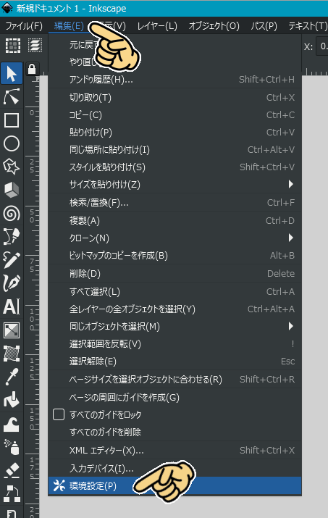Screen dimensions: 328x518
Task: Choose 貼り付け(P) menu entry
Action: (175, 132)
